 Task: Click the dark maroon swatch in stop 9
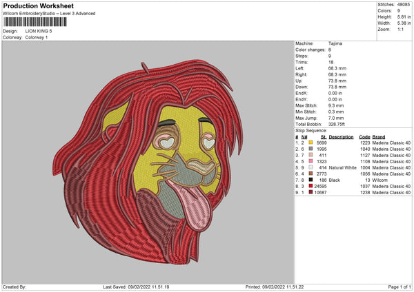tap(311, 192)
